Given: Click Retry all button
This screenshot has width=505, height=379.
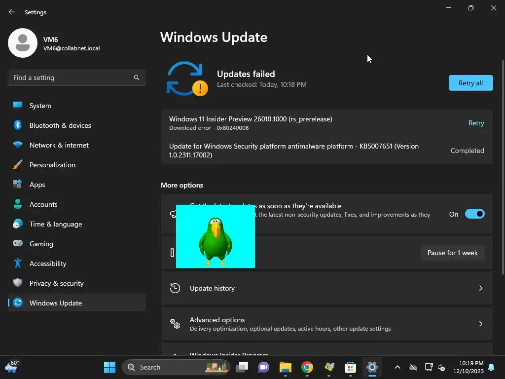Looking at the screenshot, I should click(470, 83).
